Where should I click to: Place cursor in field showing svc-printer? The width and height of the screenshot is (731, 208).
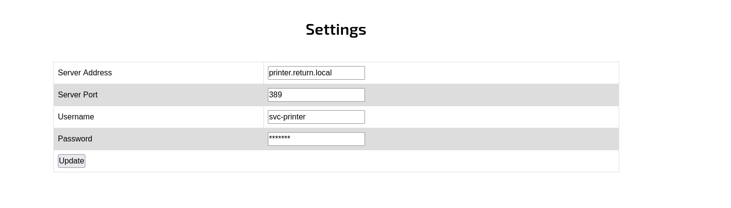(316, 117)
